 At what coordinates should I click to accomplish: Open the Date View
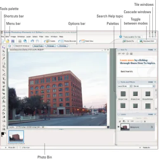[86, 41]
